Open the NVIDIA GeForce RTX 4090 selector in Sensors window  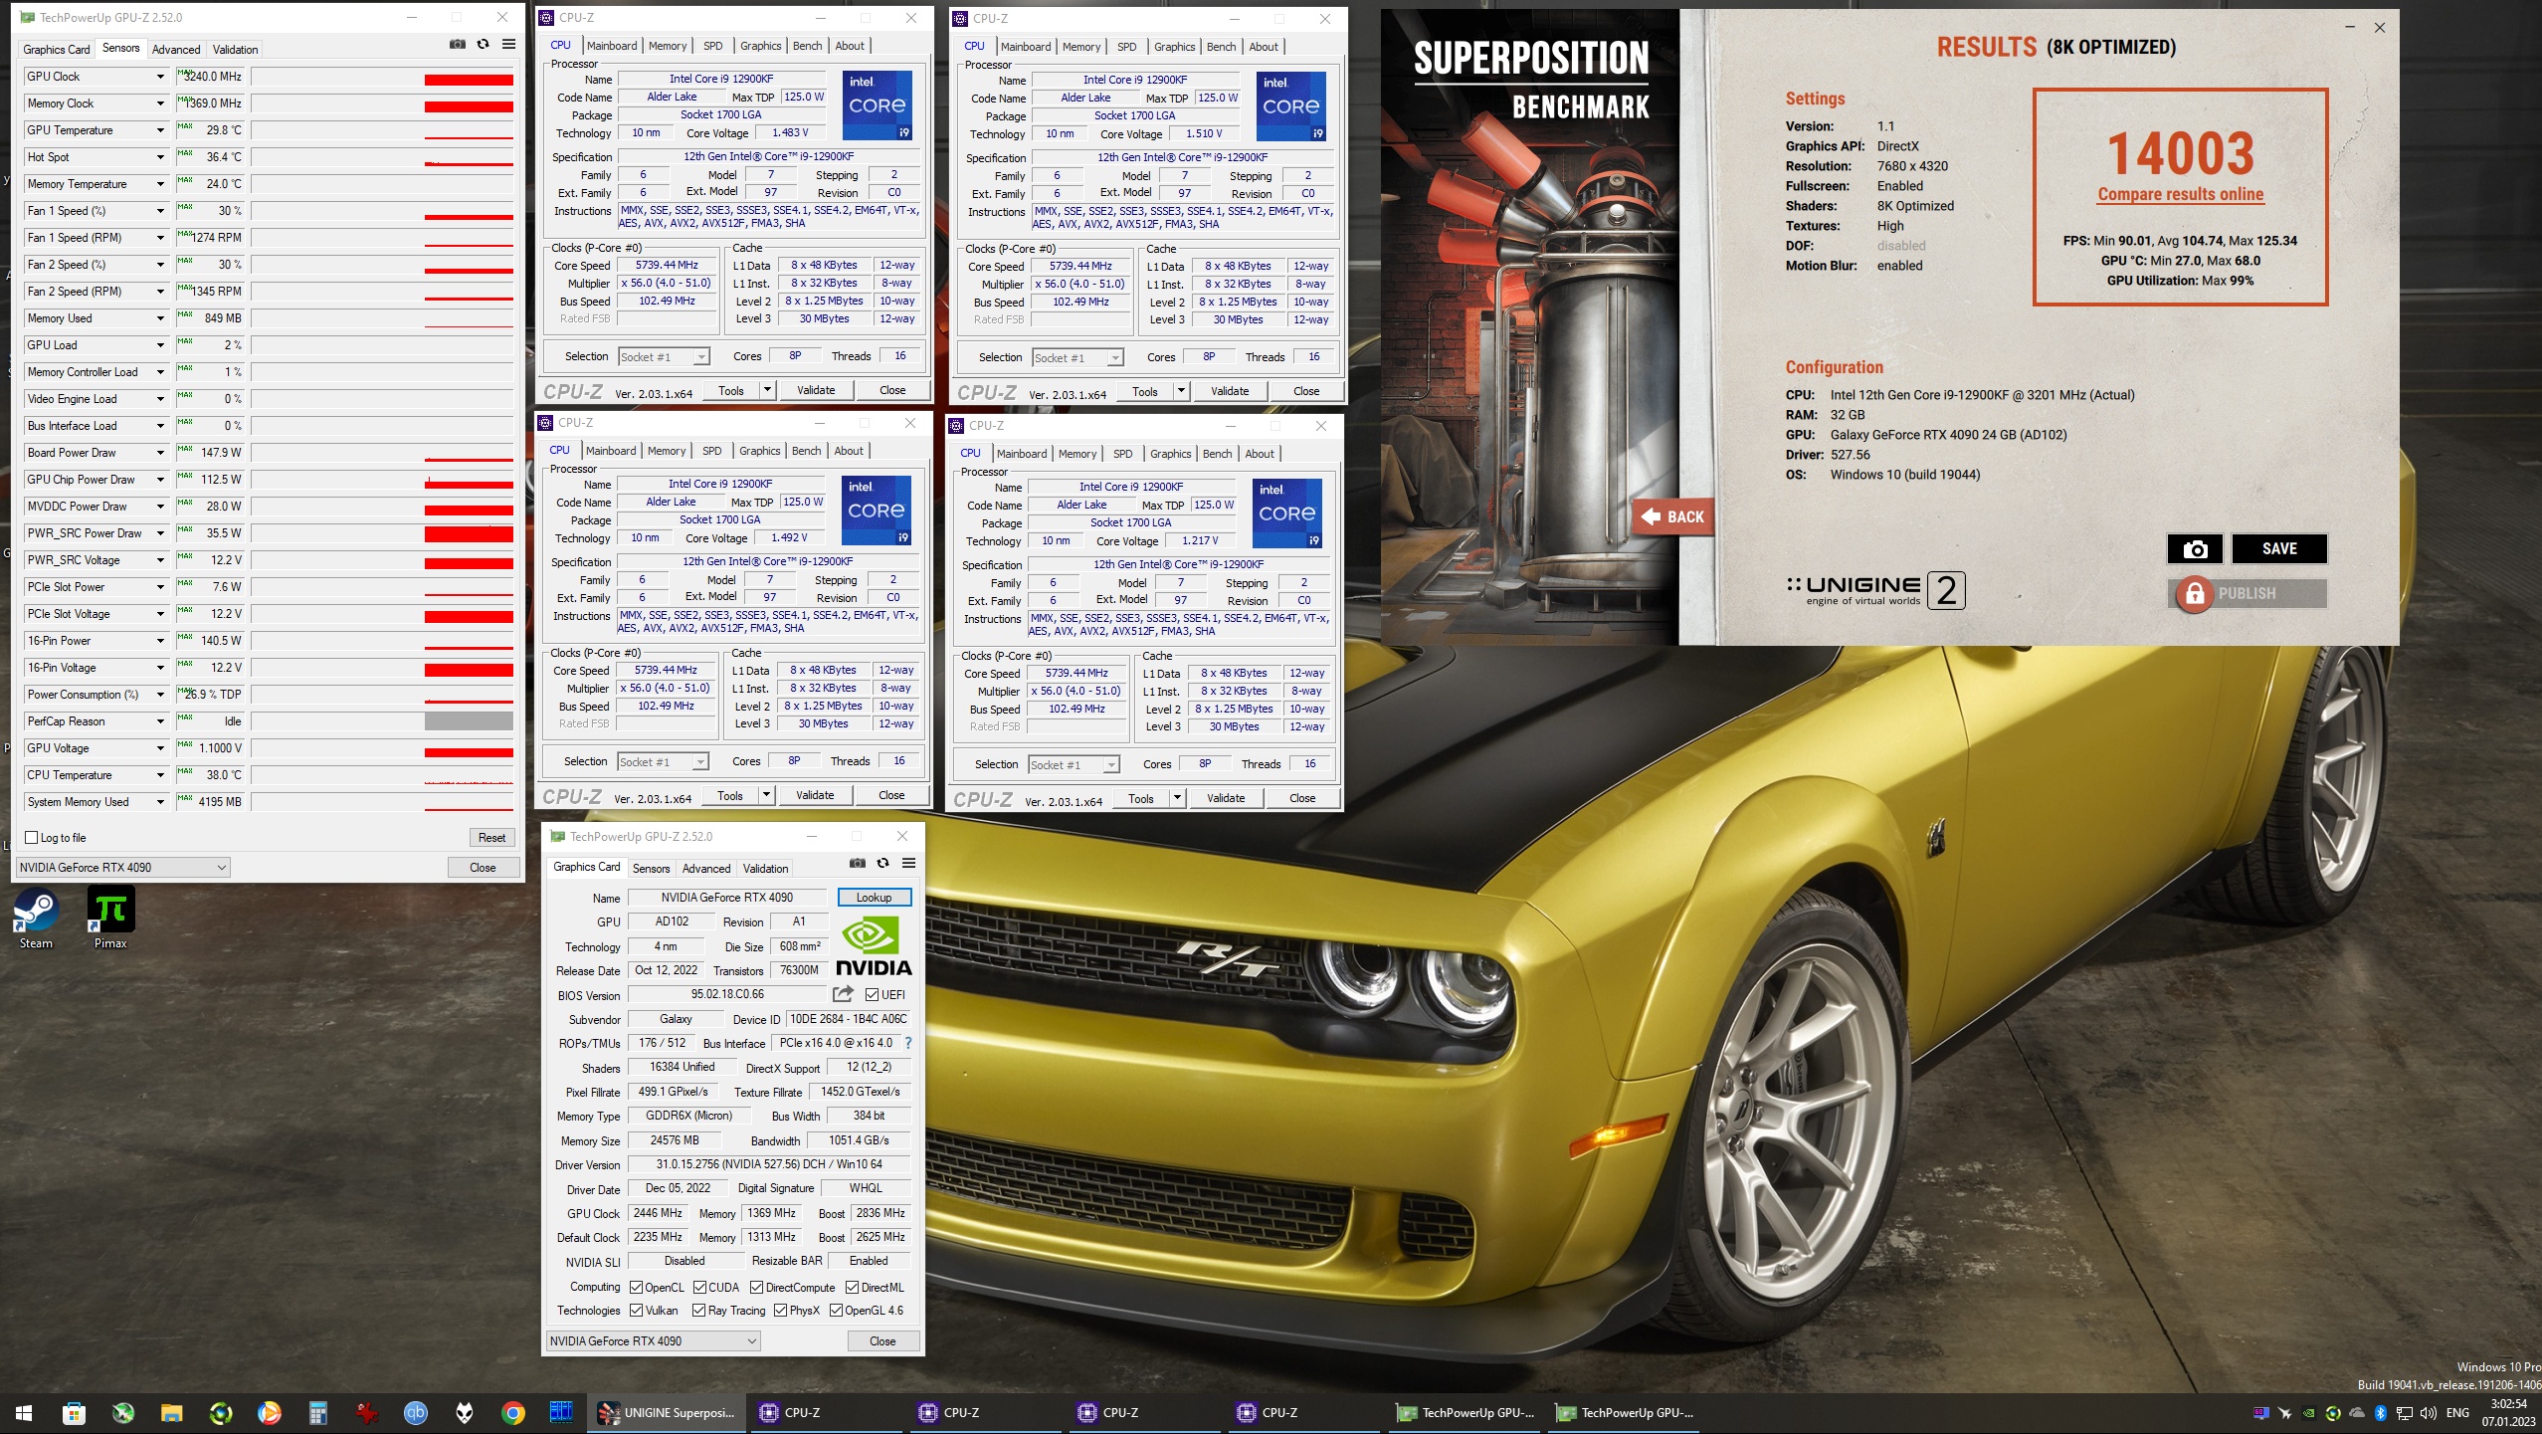point(123,868)
